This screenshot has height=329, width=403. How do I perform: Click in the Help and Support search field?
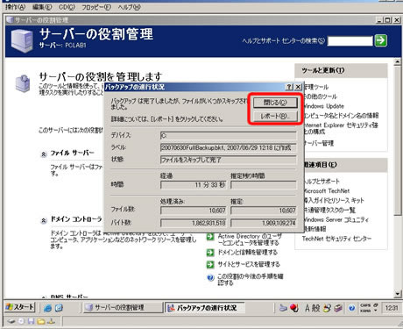(x=350, y=41)
